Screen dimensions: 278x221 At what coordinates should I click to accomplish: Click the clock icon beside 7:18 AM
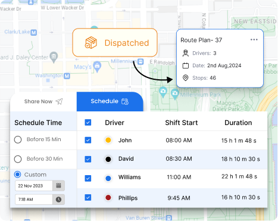58,200
